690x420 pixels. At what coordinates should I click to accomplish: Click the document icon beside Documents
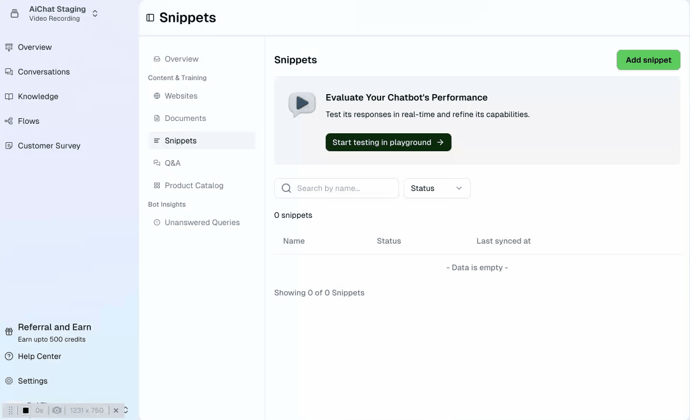157,118
